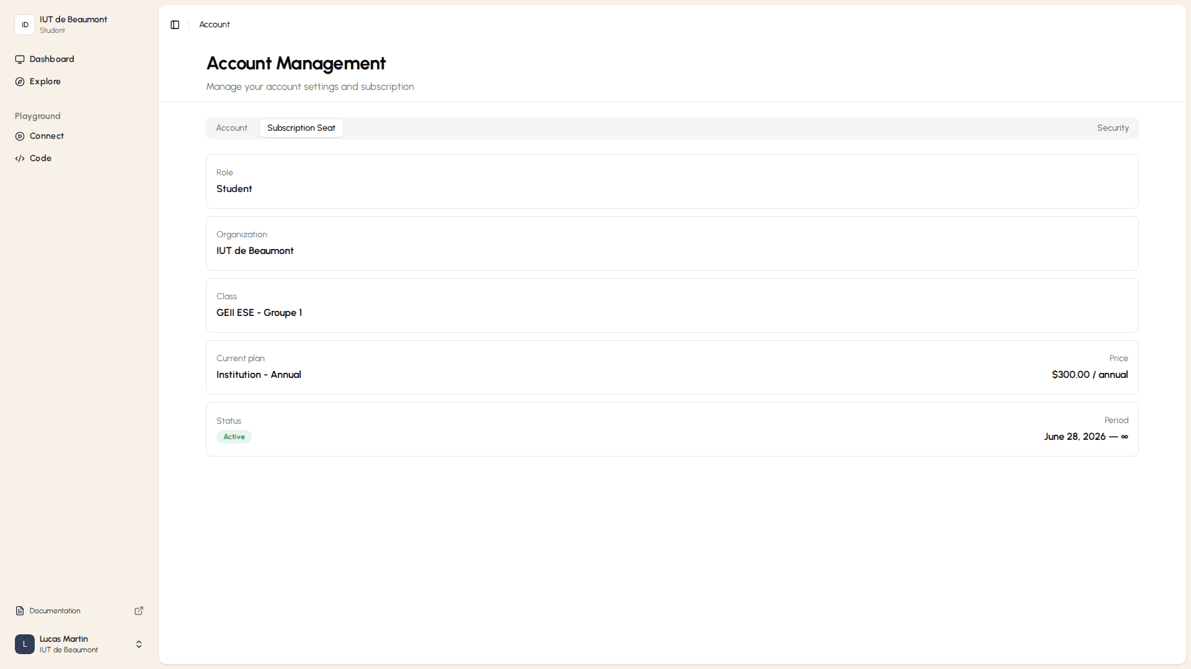This screenshot has width=1191, height=669.
Task: Click the $300.00 / annual price
Action: [x=1090, y=375]
